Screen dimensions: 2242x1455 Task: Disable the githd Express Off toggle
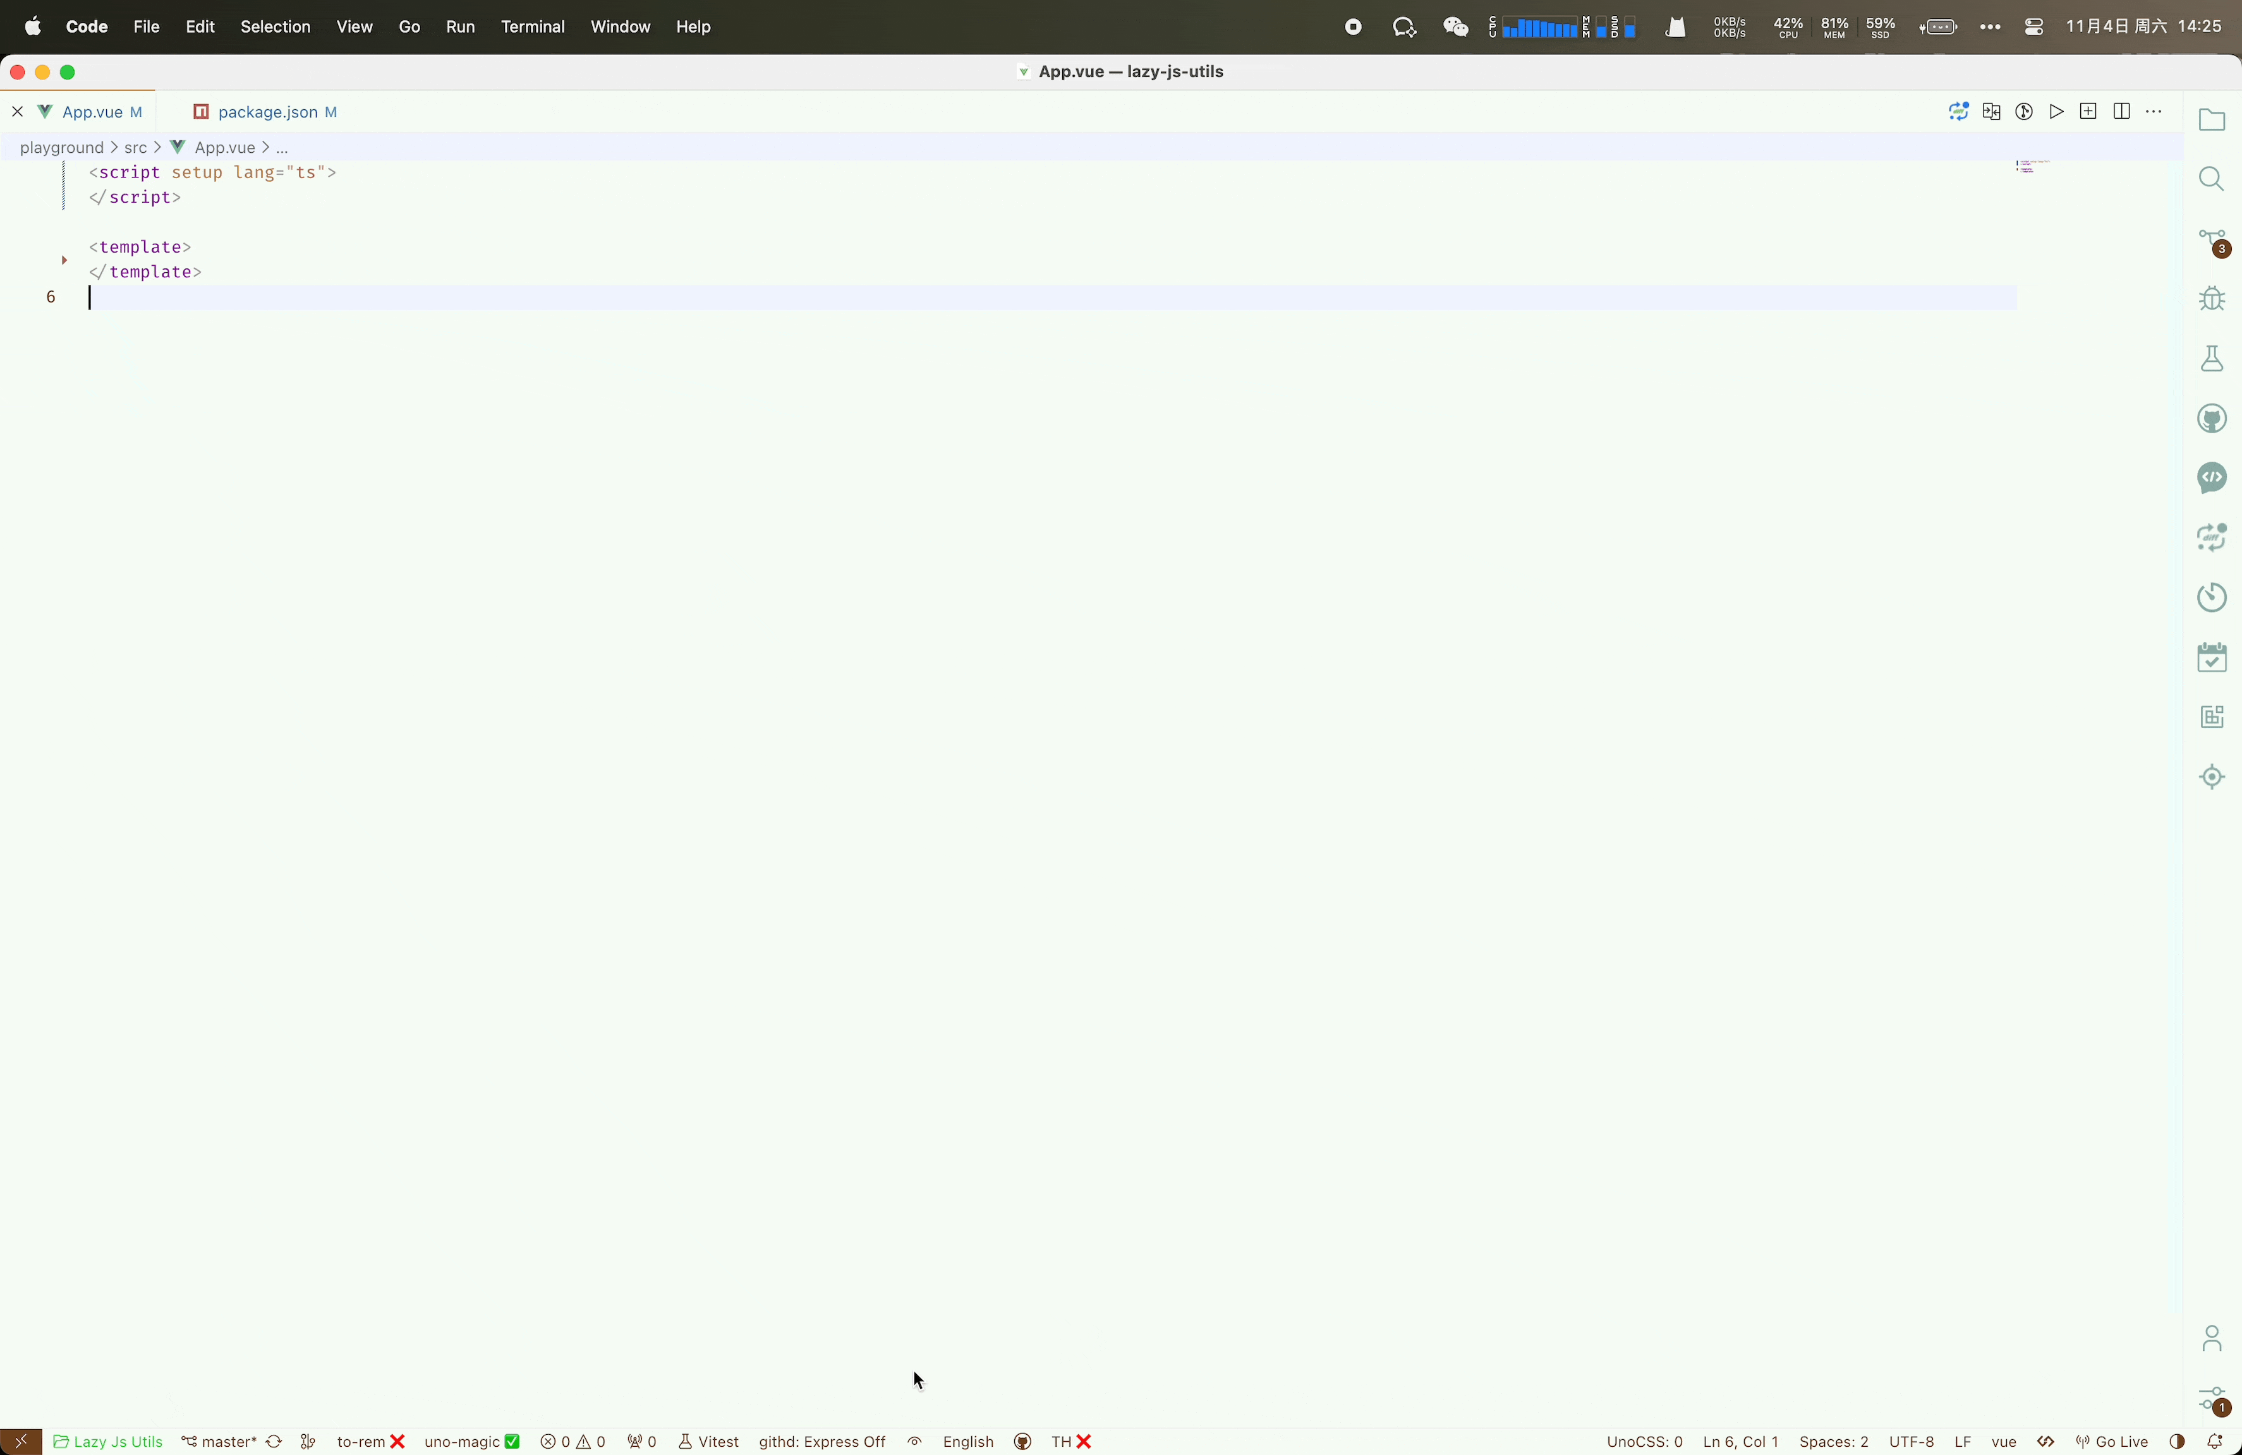coord(820,1440)
